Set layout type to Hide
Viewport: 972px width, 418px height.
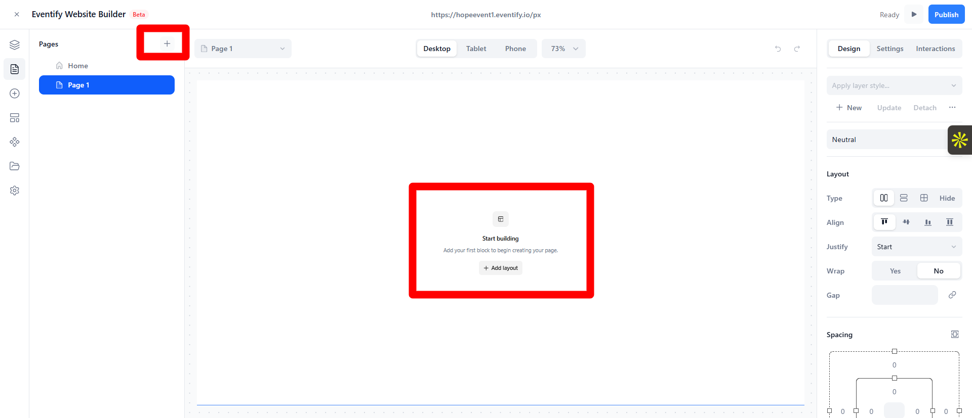[x=947, y=198]
